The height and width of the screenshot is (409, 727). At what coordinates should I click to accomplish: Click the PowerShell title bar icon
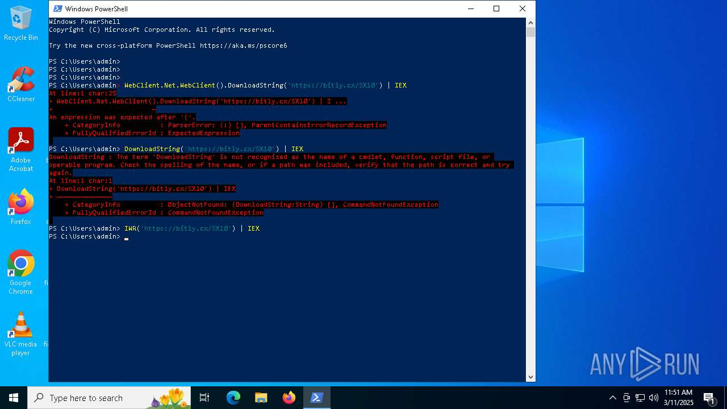(57, 9)
